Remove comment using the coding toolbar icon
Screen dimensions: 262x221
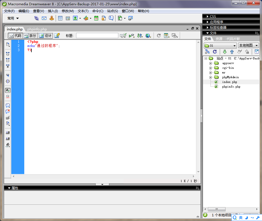(8, 112)
